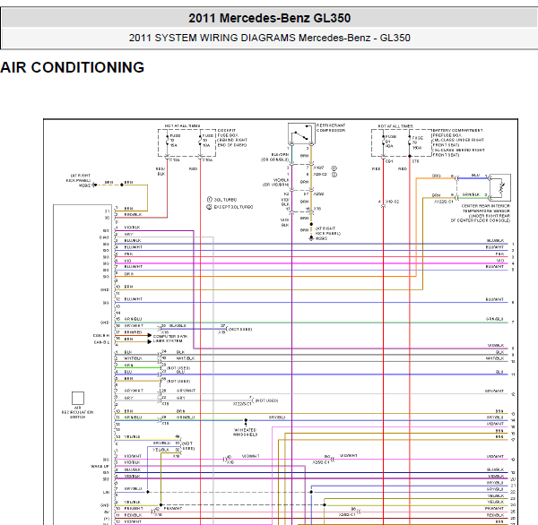
Task: Click the "X223/3-C1" connector label
Action: [x=242, y=404]
